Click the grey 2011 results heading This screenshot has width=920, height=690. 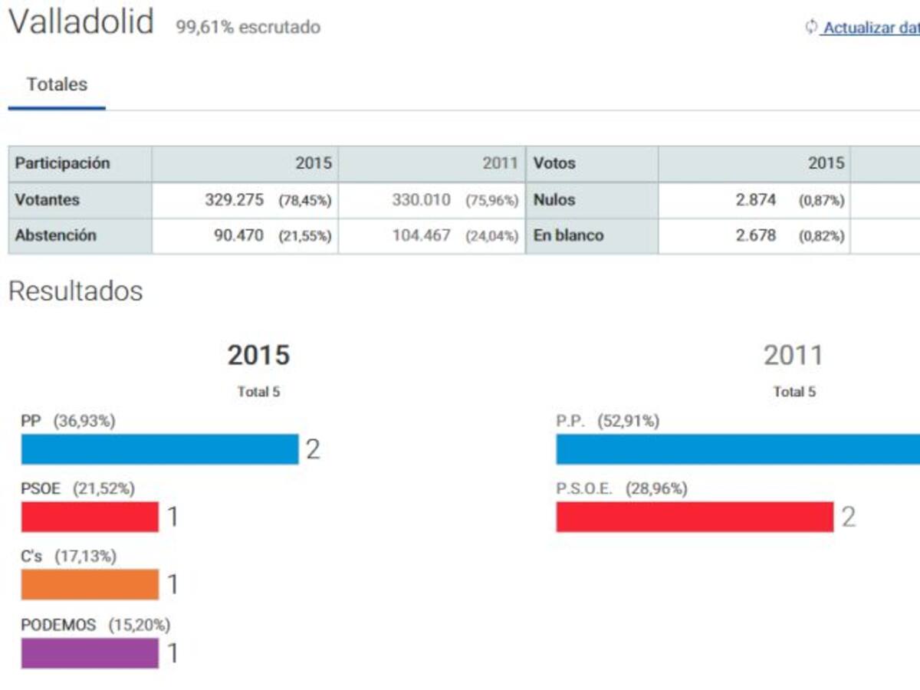coord(793,355)
